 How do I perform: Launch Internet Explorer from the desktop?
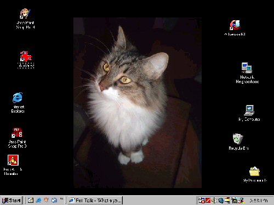[18, 97]
